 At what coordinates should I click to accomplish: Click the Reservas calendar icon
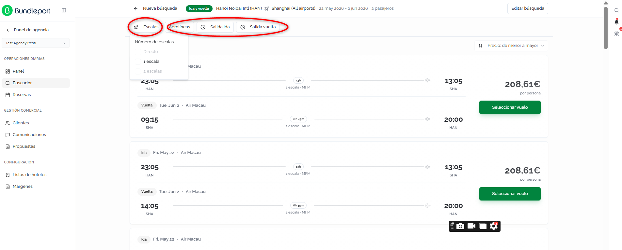8,95
